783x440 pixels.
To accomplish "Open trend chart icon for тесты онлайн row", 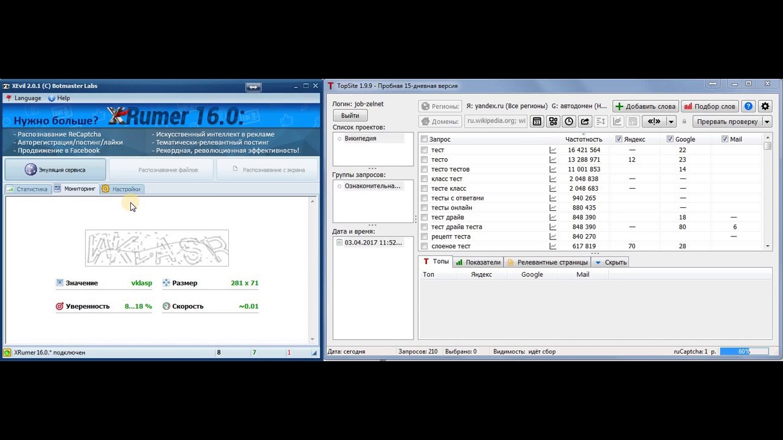I will 553,208.
